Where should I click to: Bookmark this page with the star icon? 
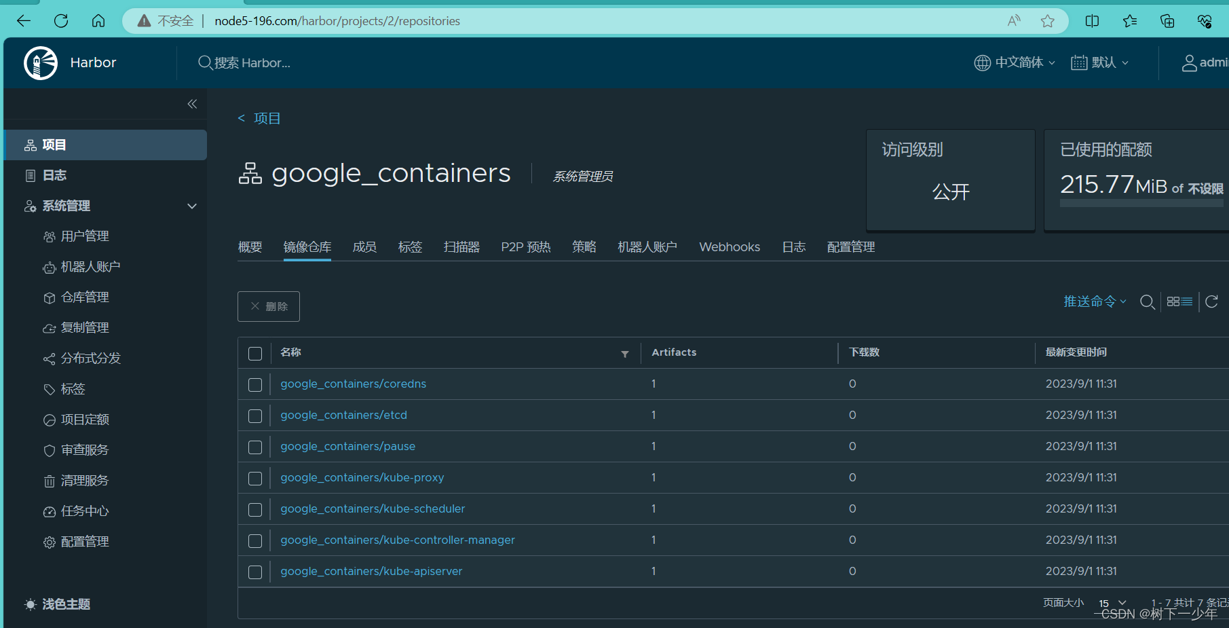(x=1048, y=21)
